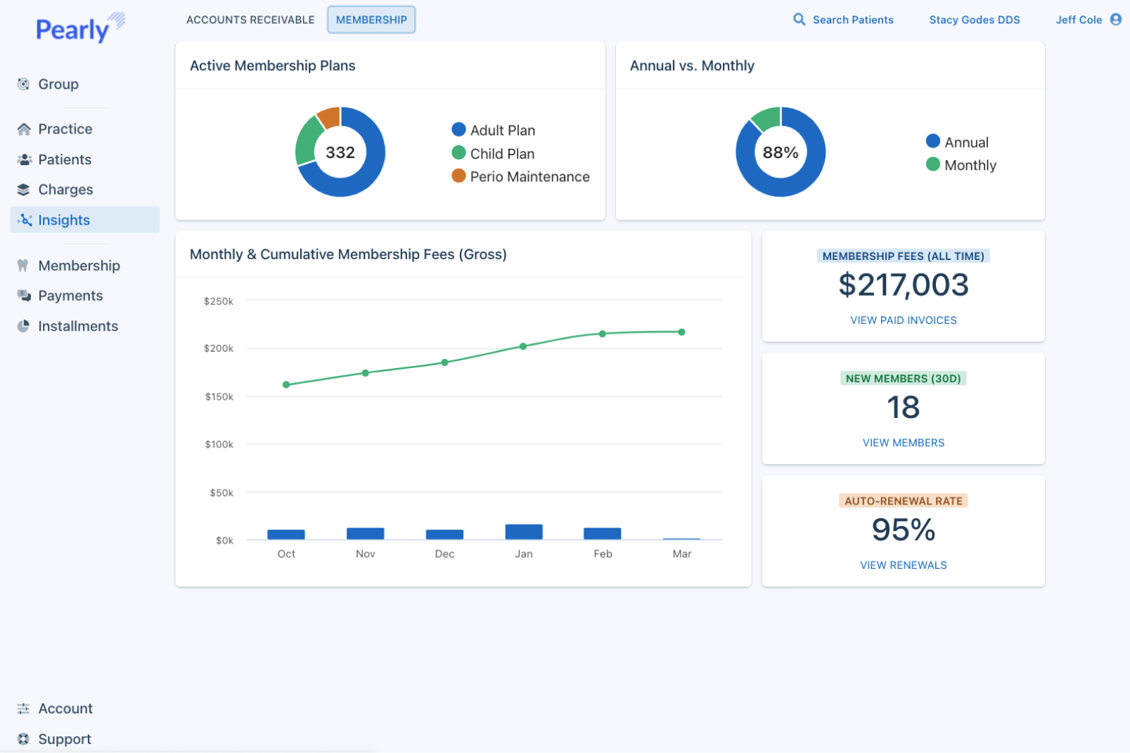Click the October cumulative line point
The width and height of the screenshot is (1130, 753).
[x=286, y=385]
